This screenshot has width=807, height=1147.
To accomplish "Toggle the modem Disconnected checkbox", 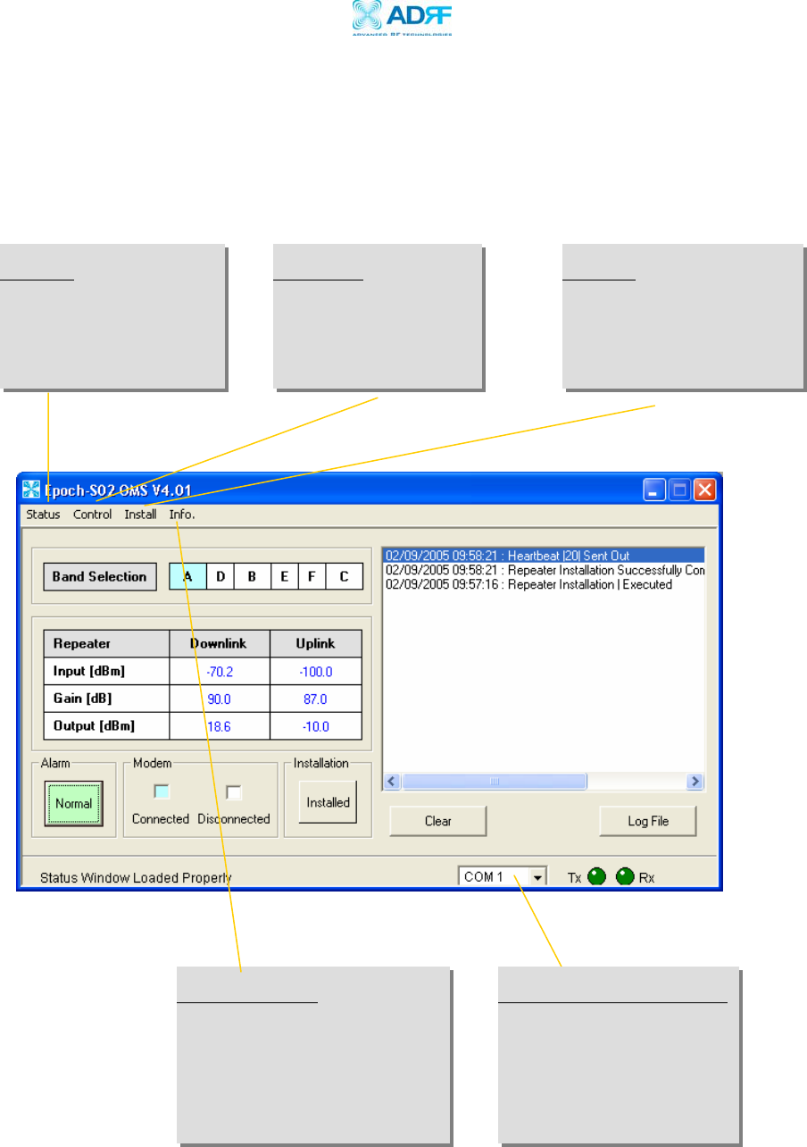I will click(234, 791).
